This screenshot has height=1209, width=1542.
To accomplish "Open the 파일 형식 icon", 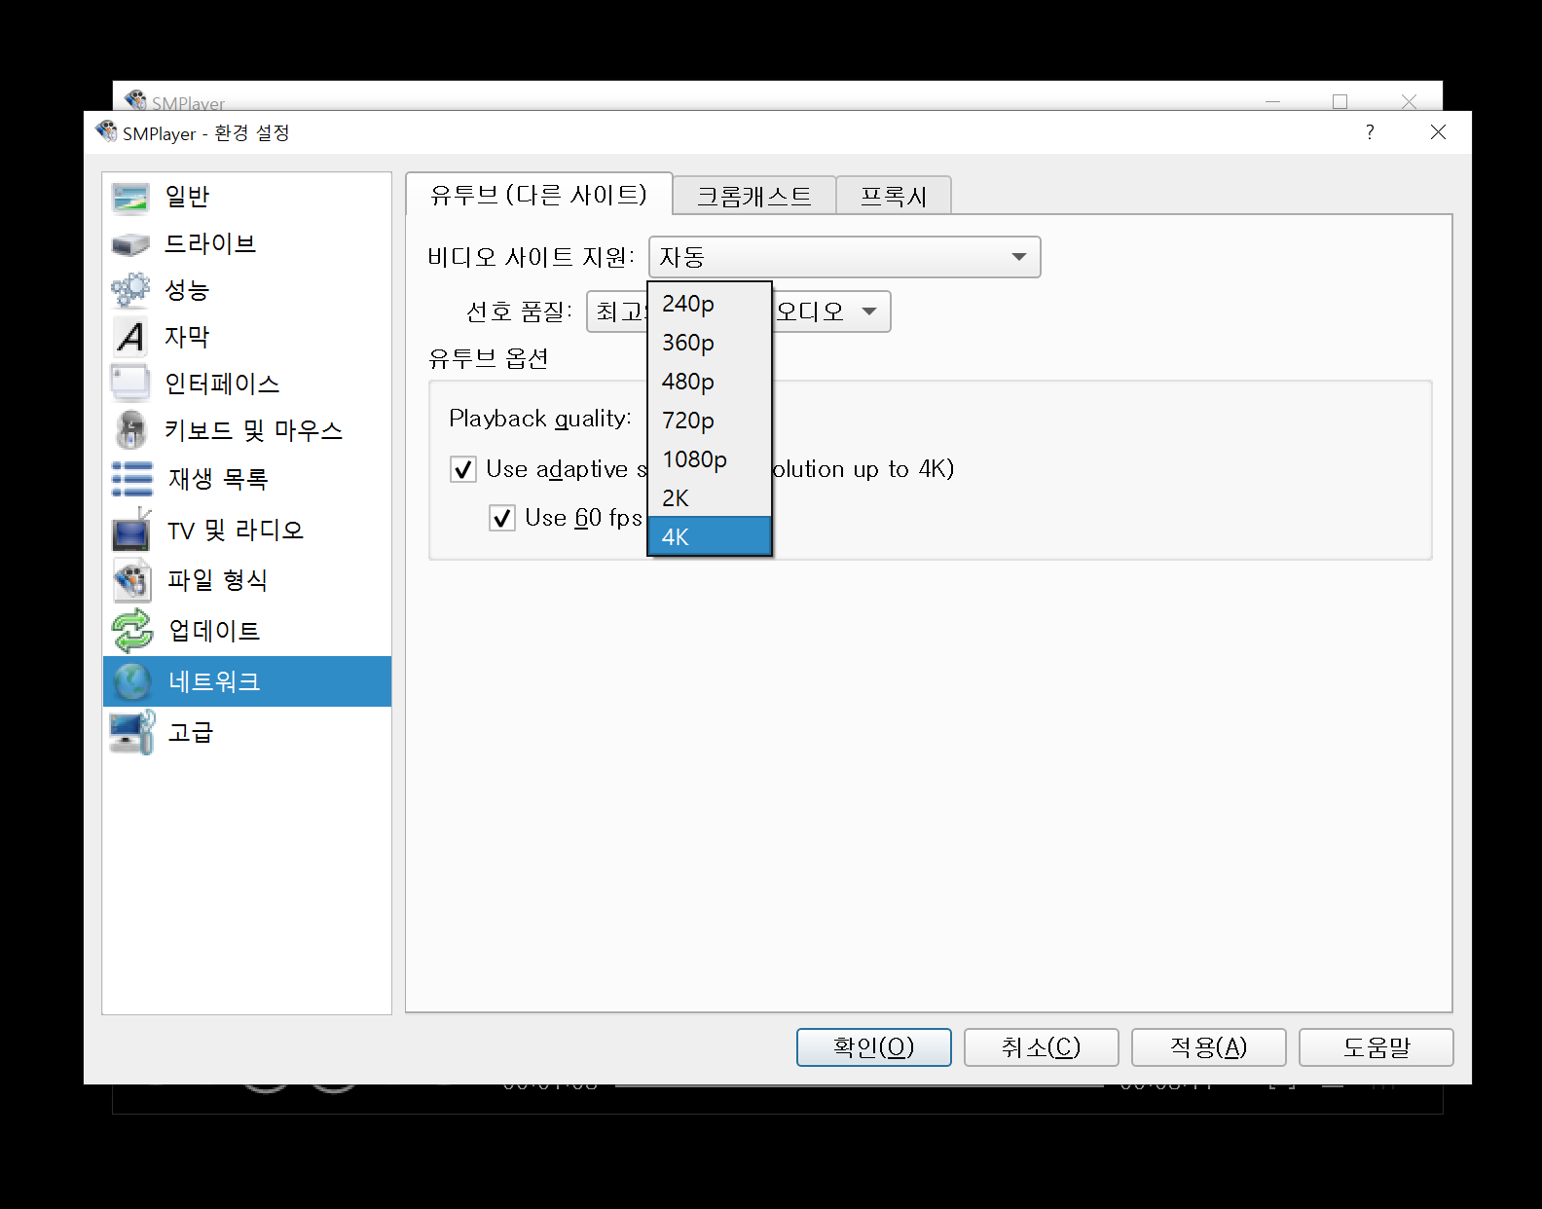I will pyautogui.click(x=131, y=580).
